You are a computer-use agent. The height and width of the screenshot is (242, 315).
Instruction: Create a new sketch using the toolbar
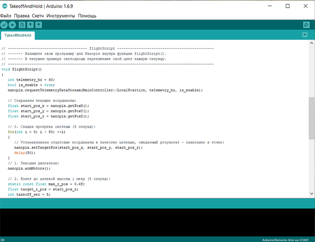[x=22, y=25]
